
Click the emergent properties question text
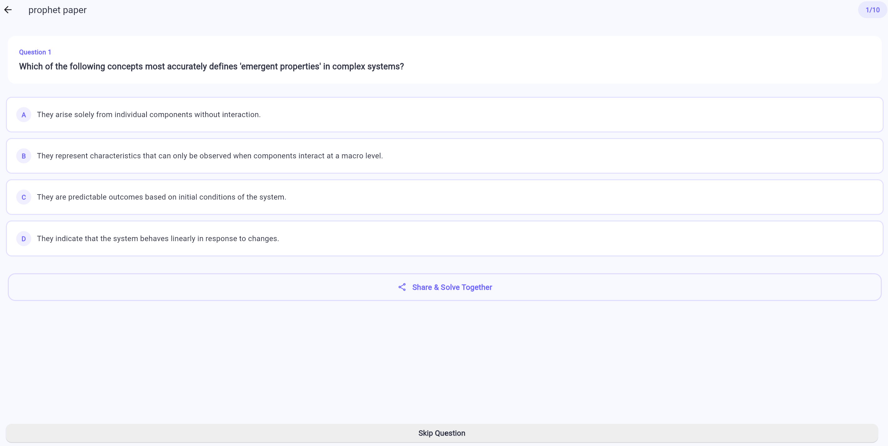211,67
